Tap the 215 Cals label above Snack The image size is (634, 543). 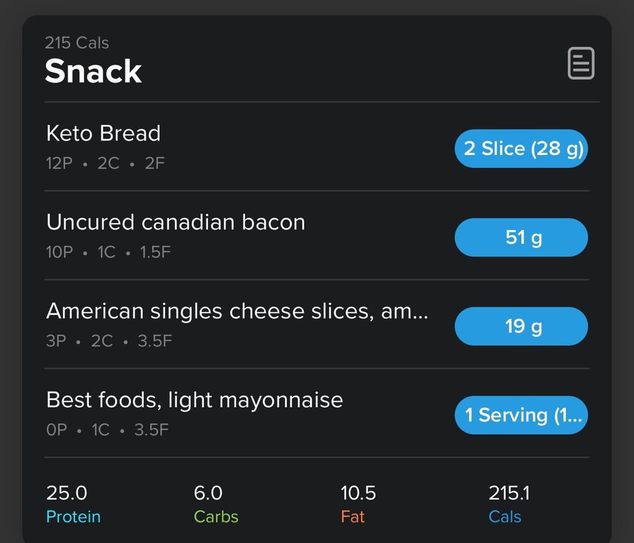point(77,42)
